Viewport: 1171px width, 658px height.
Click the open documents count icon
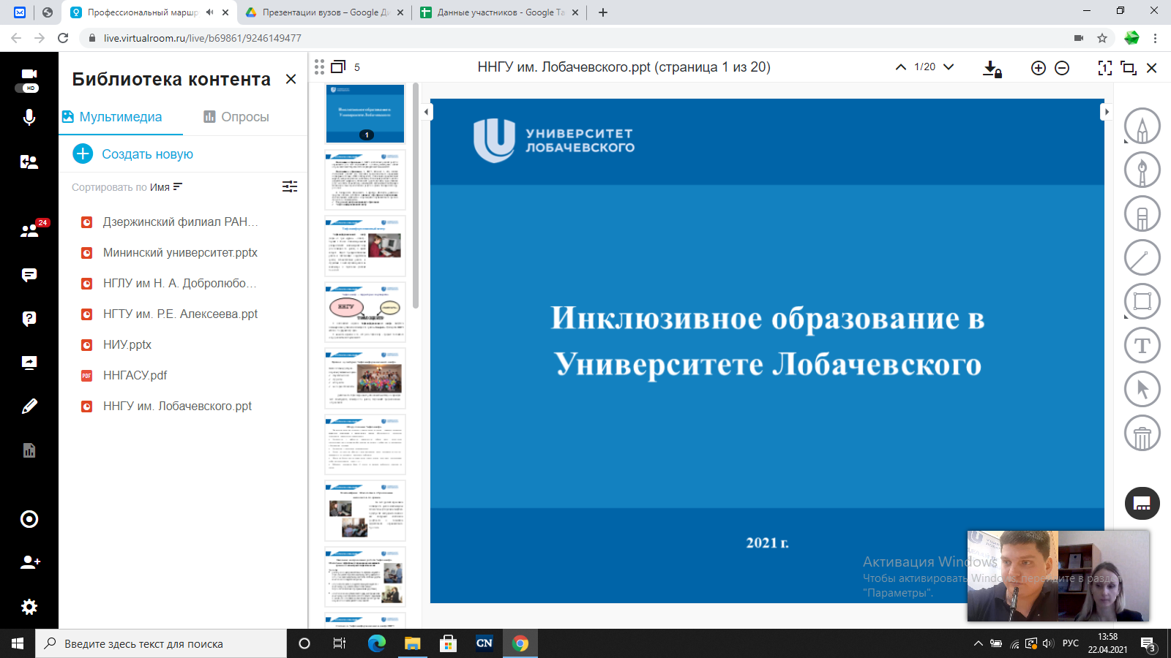pyautogui.click(x=338, y=67)
